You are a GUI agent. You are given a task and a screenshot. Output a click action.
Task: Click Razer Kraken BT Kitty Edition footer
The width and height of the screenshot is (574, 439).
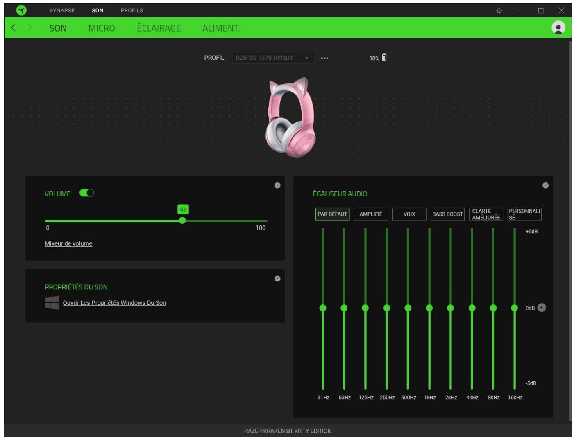coord(288,431)
